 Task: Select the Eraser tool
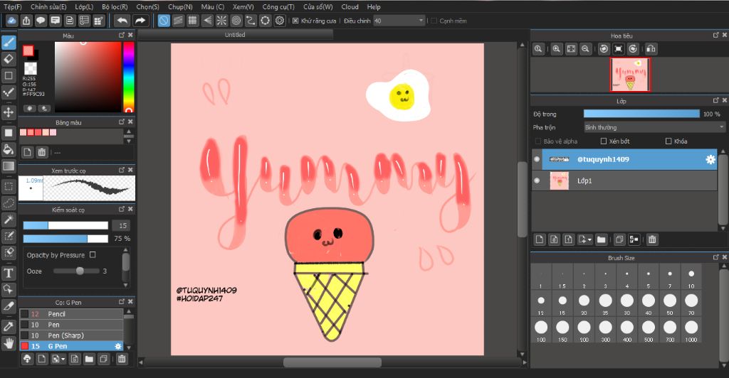[9, 59]
